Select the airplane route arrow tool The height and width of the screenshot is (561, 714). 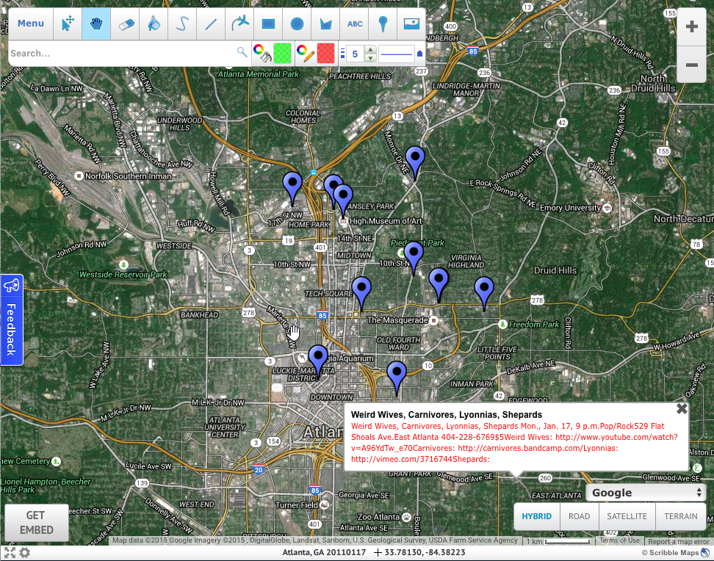pyautogui.click(x=239, y=23)
